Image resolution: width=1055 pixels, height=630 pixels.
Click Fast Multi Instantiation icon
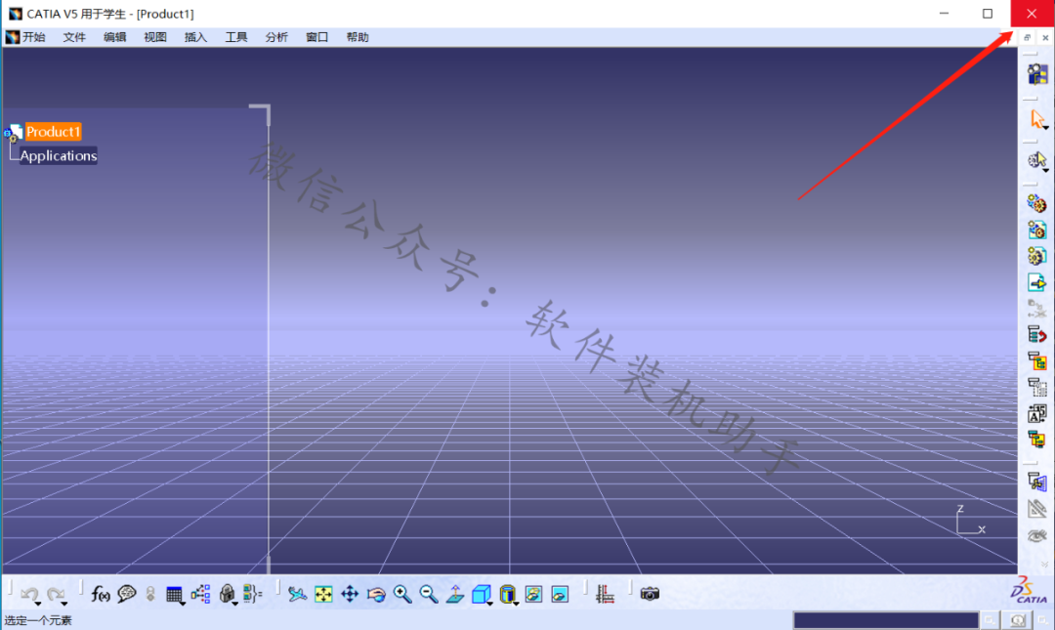1036,440
